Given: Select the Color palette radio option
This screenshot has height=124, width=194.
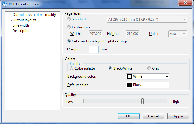Looking at the screenshot, I should (71, 68).
